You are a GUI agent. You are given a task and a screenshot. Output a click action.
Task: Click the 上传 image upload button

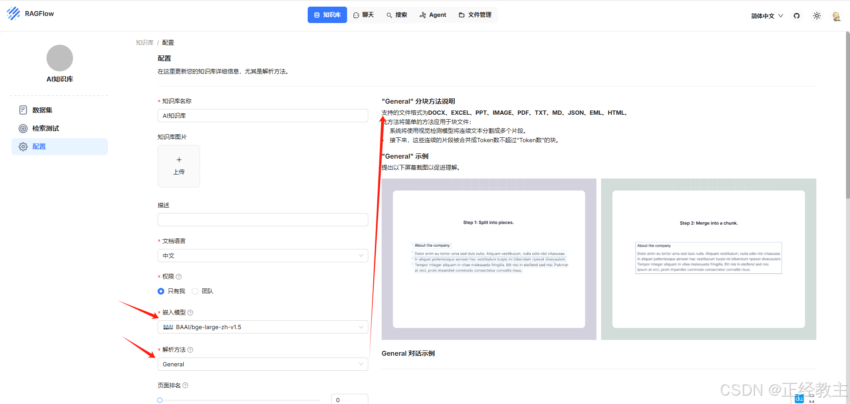[179, 166]
